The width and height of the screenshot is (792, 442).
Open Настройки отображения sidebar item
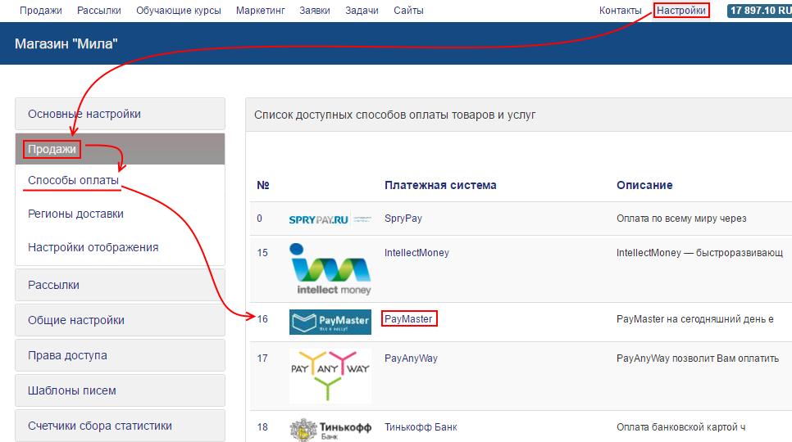click(x=93, y=247)
